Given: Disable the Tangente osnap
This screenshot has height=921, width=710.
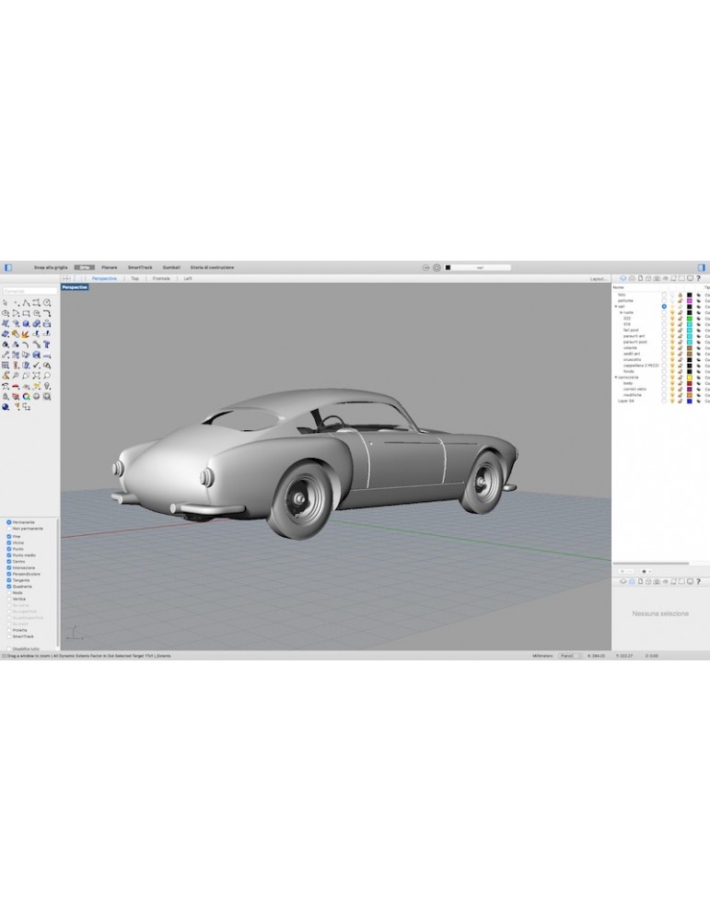Looking at the screenshot, I should click(9, 580).
